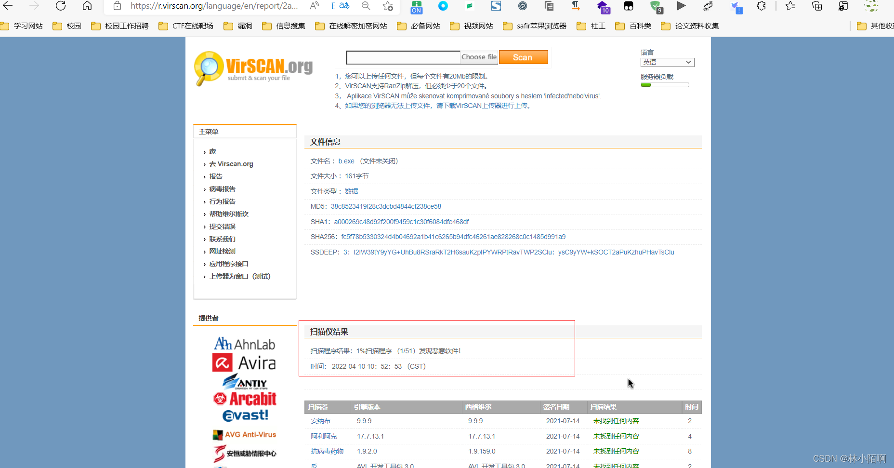Open the 漏洞 bookmarks folder

point(238,26)
